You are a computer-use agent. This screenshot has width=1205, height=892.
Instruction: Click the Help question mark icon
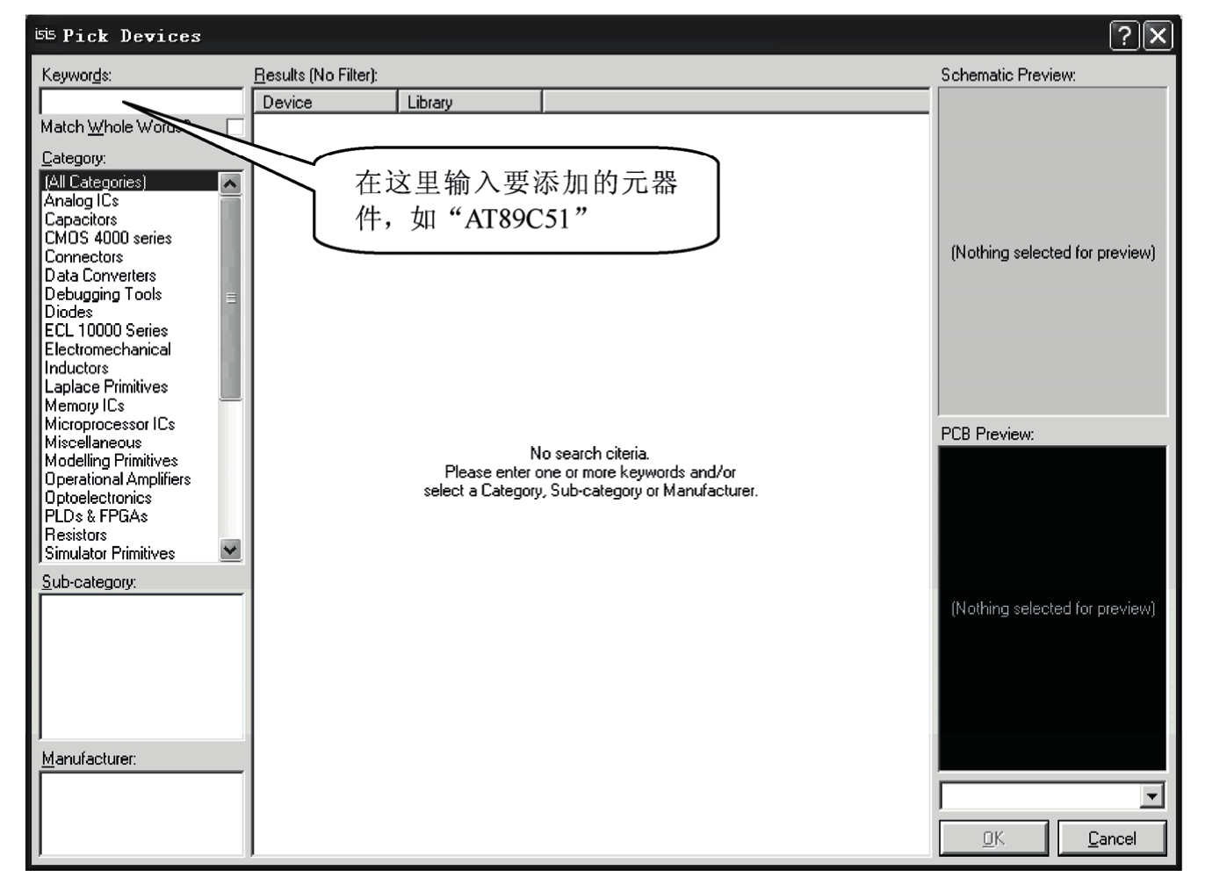click(1124, 36)
